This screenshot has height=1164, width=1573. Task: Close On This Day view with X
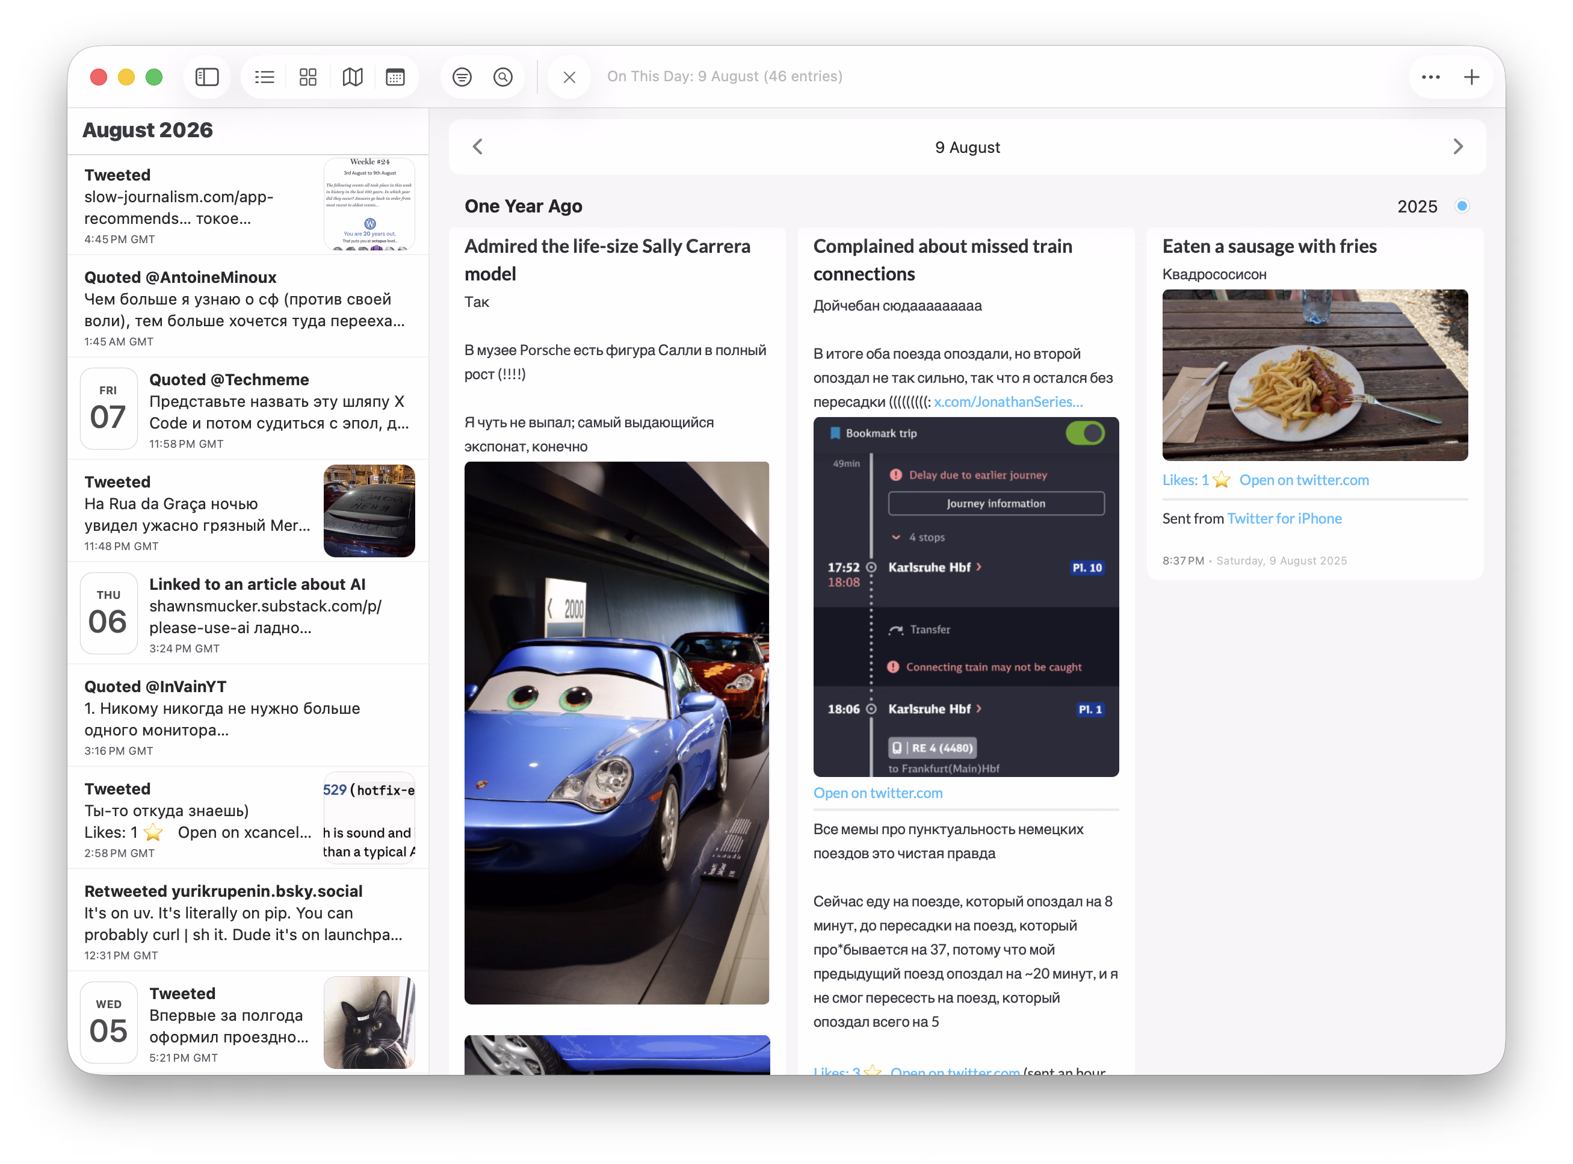point(569,77)
